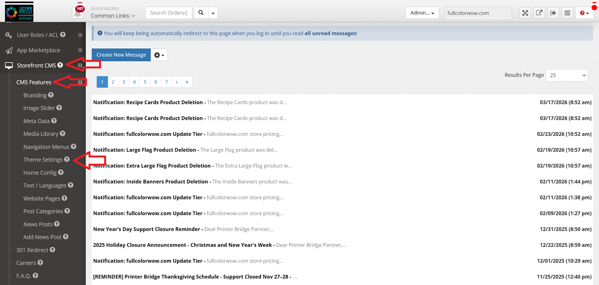599x285 pixels.
Task: Click the help icon next to Branding
Action: (51, 95)
